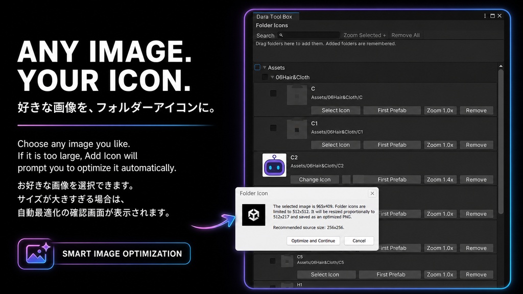Screen dimensions: 523x294
Task: Click the SMART IMAGE OPTIMIZATION label
Action: (122, 254)
